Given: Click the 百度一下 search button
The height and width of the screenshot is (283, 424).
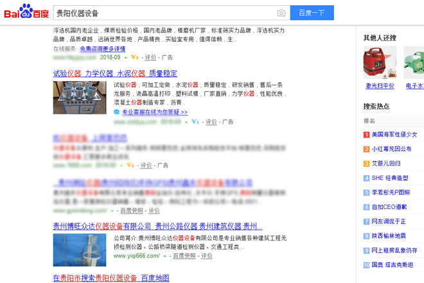Looking at the screenshot, I should (x=312, y=13).
